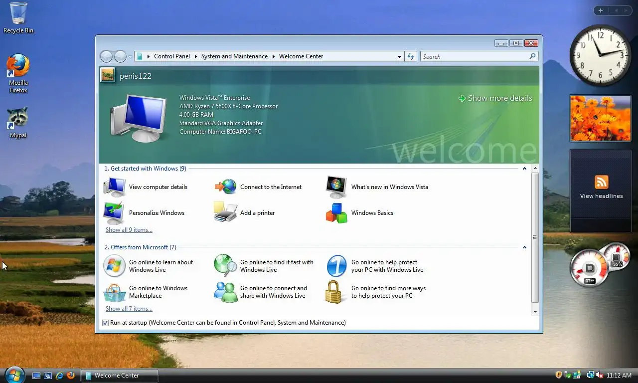Click Show all 9 items link
This screenshot has height=383, width=638.
[129, 230]
